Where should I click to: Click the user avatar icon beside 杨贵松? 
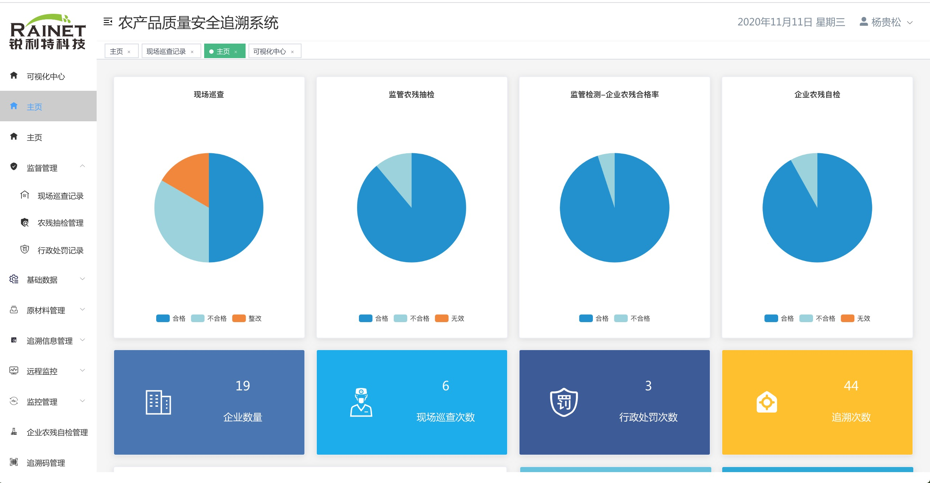(864, 22)
